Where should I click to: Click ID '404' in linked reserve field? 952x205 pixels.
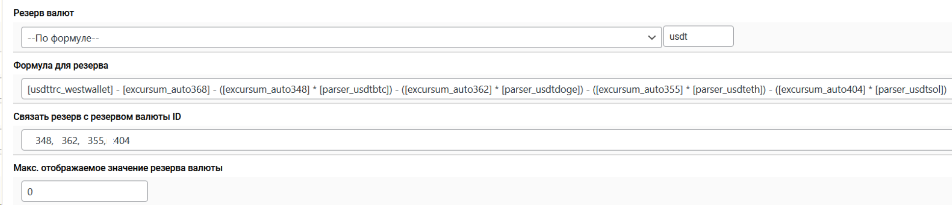pos(122,141)
